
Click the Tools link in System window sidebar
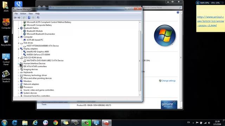click(x=44, y=104)
